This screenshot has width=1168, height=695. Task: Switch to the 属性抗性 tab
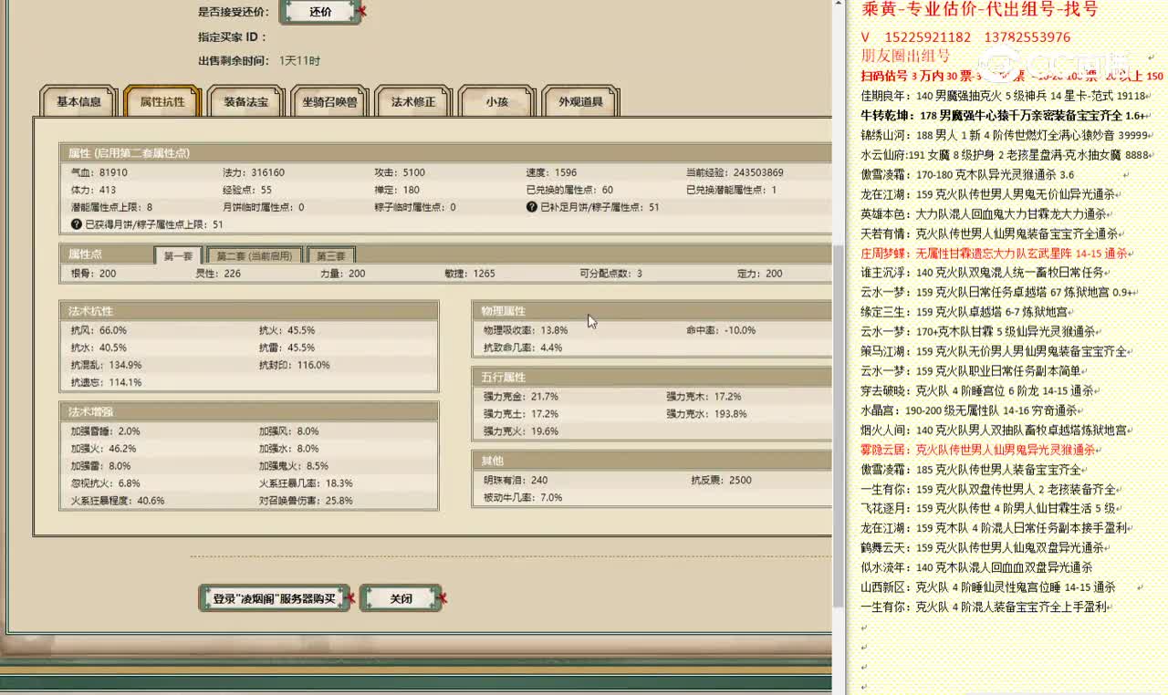point(162,102)
